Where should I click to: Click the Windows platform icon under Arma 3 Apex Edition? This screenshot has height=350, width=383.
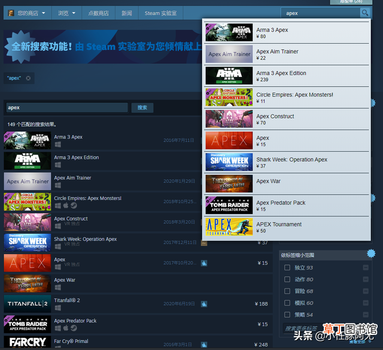(x=58, y=165)
